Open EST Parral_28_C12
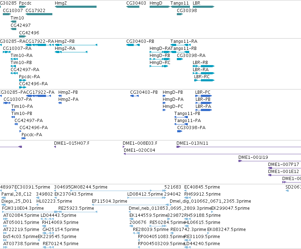This screenshot has width=301, height=249. (4, 198)
